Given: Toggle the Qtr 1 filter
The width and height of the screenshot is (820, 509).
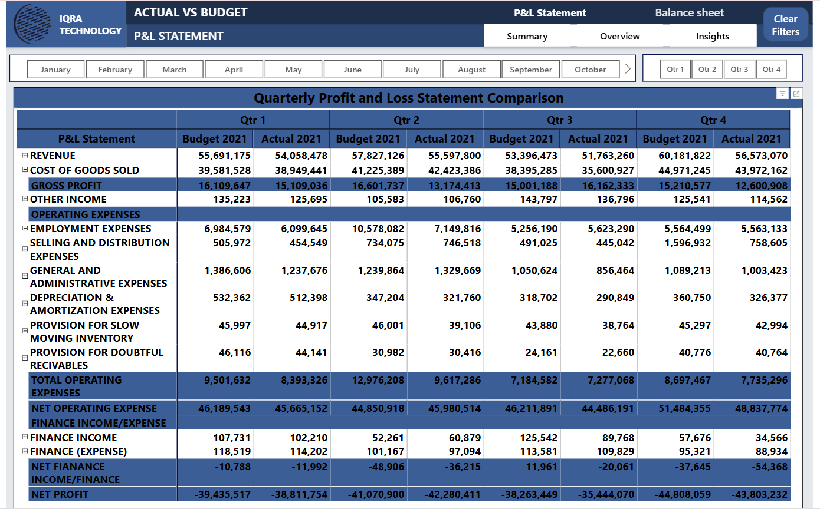Looking at the screenshot, I should tap(675, 68).
